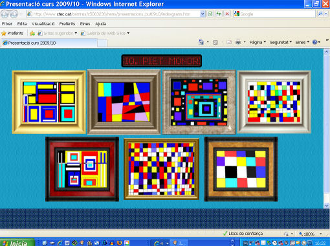This screenshot has height=246, width=330.
Task: Click the add to favorites star icon
Action: (x=32, y=33)
